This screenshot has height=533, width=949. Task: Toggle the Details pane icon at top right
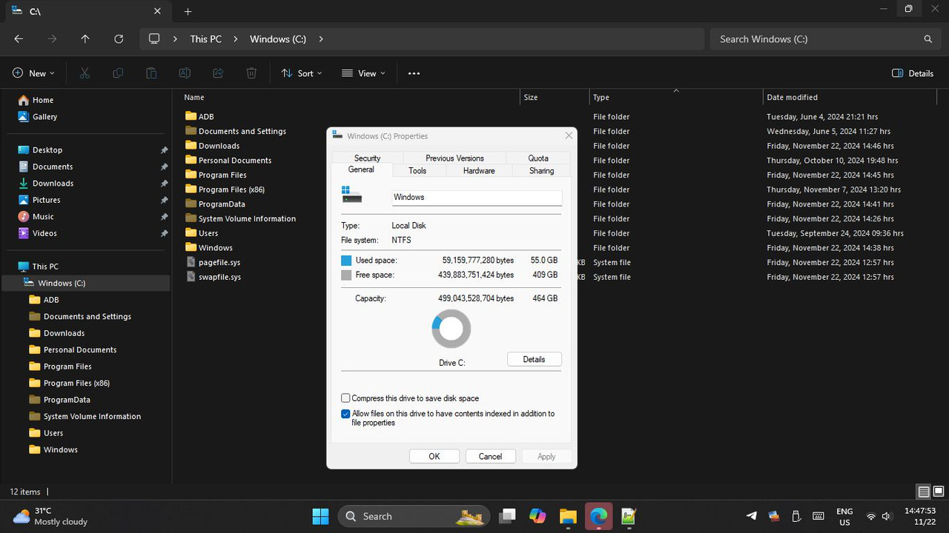click(913, 73)
